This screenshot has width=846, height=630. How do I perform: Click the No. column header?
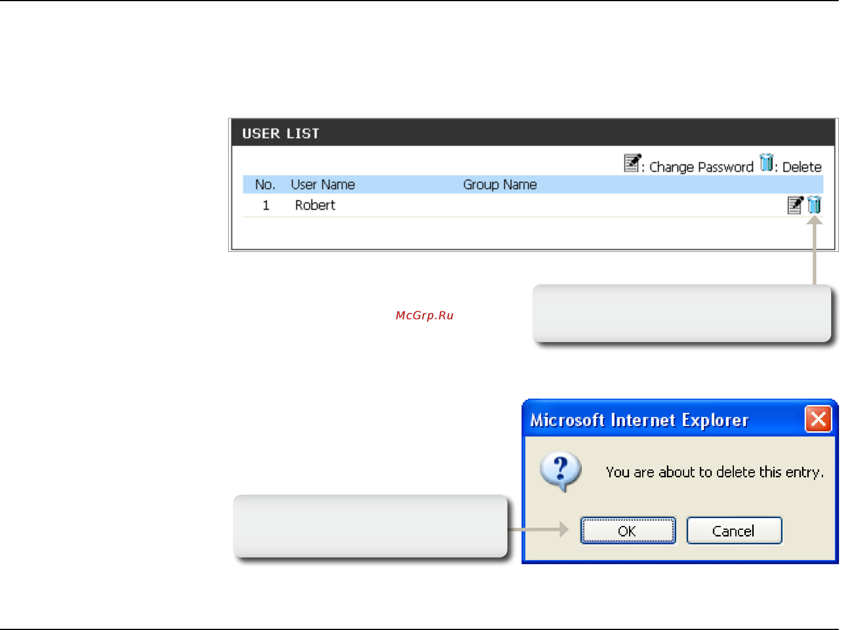(x=265, y=184)
